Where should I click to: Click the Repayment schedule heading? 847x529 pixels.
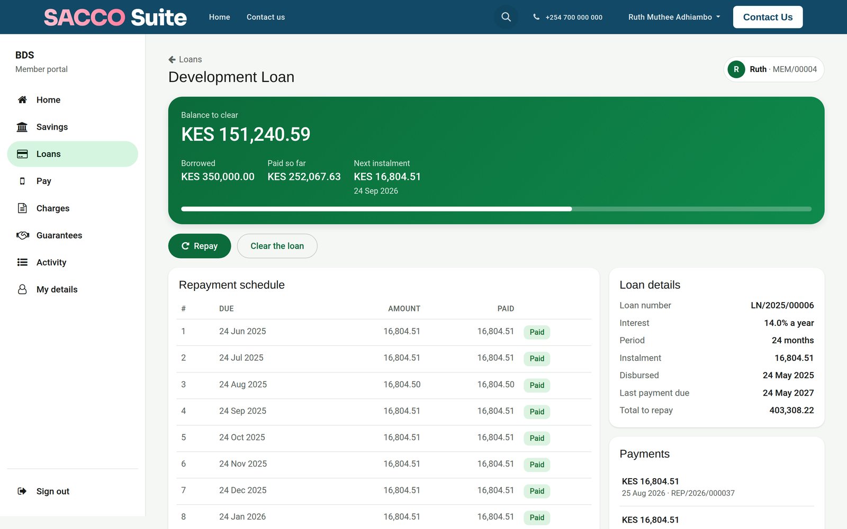(x=232, y=285)
